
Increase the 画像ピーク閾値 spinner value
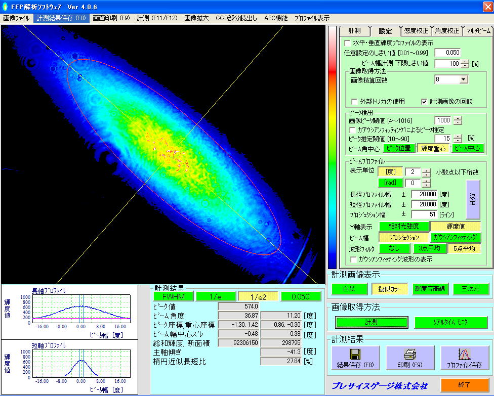tap(458, 118)
